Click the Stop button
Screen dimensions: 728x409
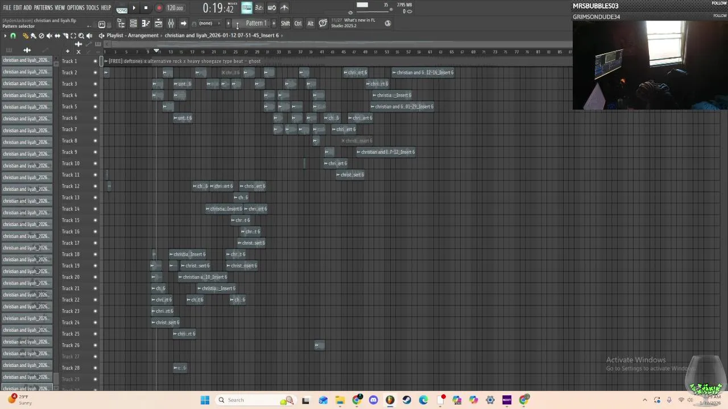pos(146,8)
